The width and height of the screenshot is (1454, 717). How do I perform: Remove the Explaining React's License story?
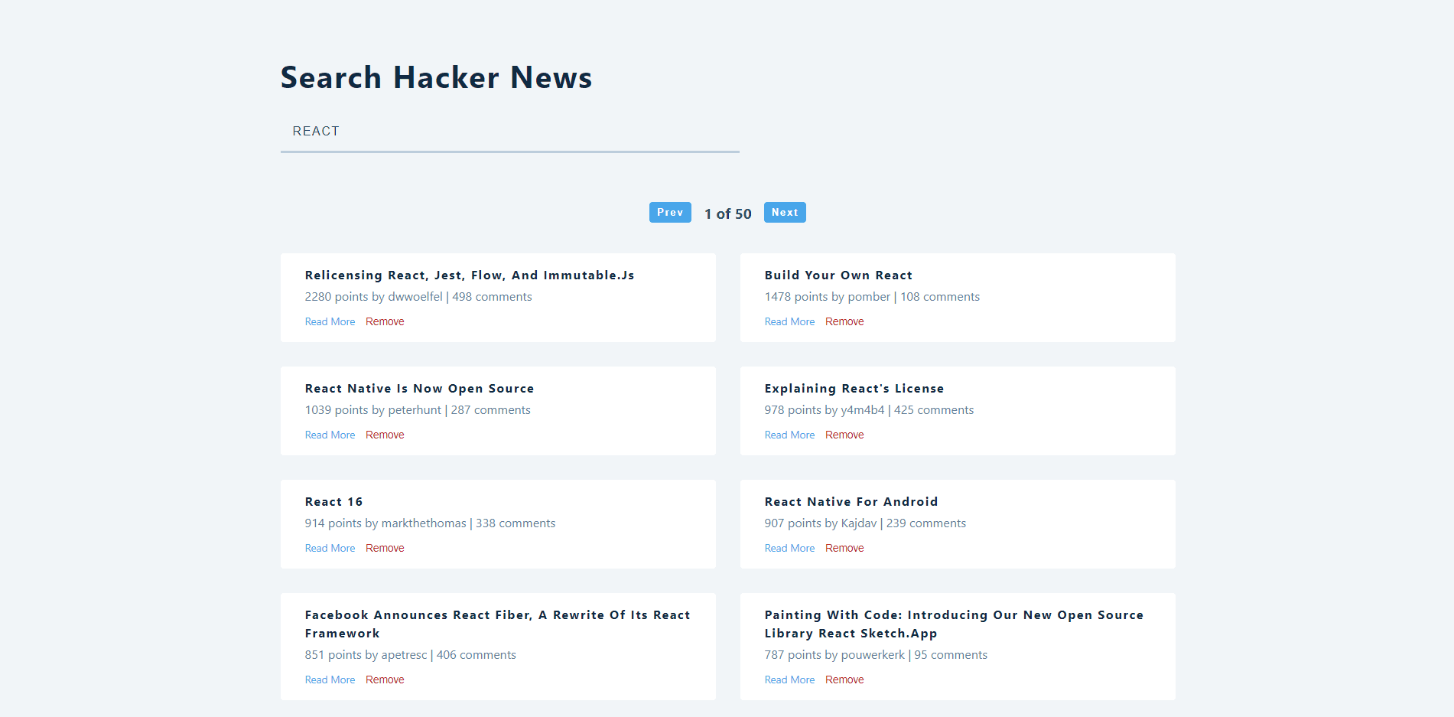(844, 435)
